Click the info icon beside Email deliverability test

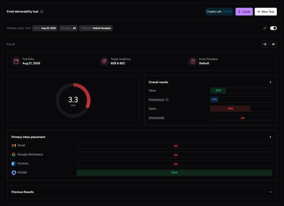tap(42, 11)
